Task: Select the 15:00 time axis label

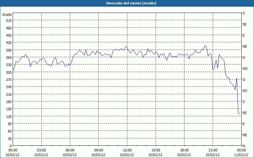Action: (x=156, y=150)
